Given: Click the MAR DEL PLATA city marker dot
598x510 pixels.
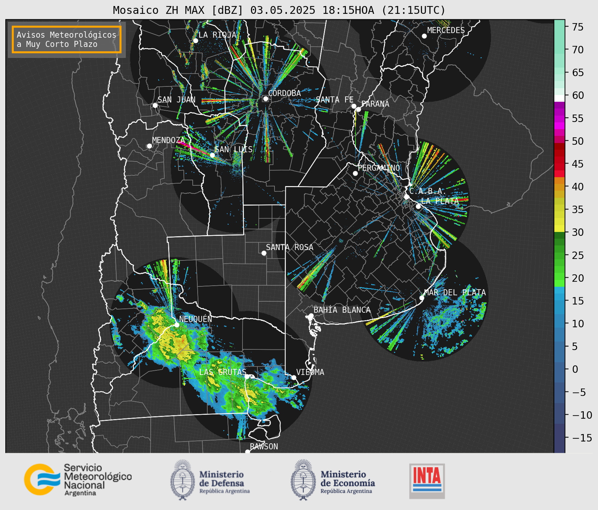Looking at the screenshot, I should click(x=422, y=298).
